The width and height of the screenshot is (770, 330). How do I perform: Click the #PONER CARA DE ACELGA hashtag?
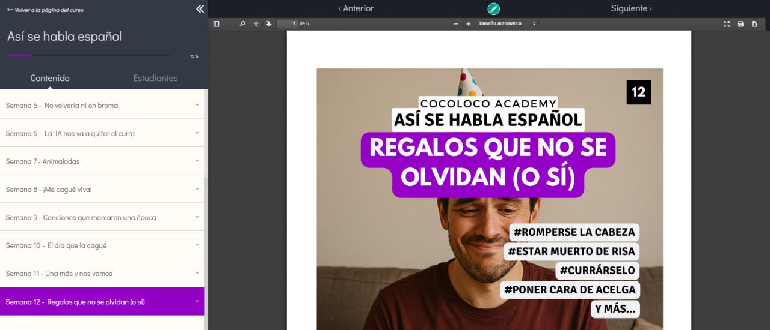point(570,290)
